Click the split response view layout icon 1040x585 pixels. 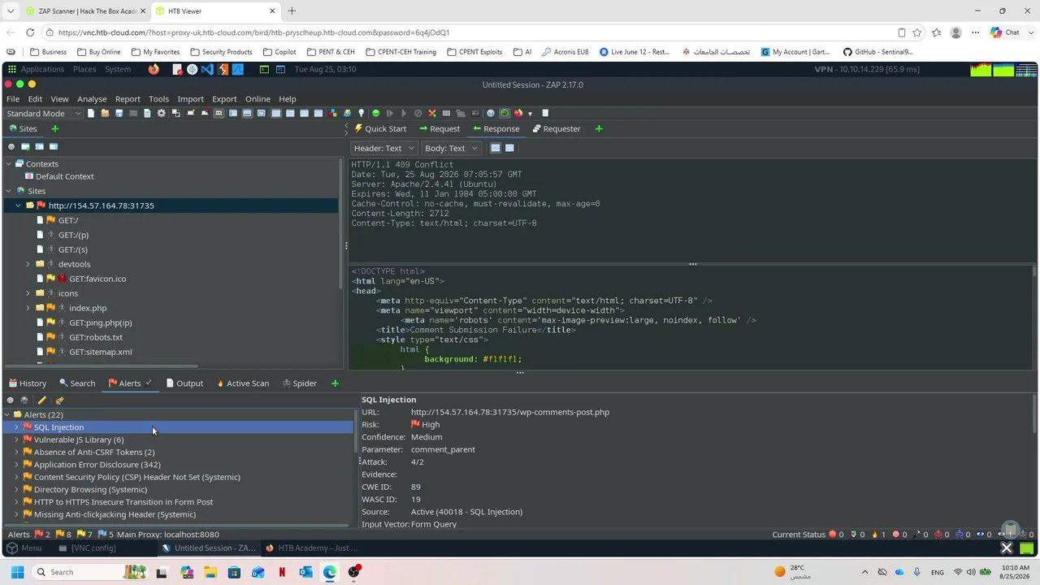[509, 148]
